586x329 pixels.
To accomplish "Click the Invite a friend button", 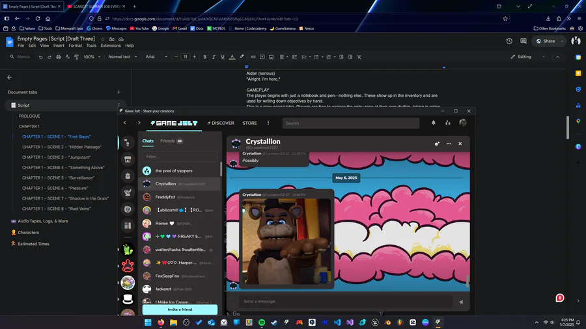I will 180,309.
